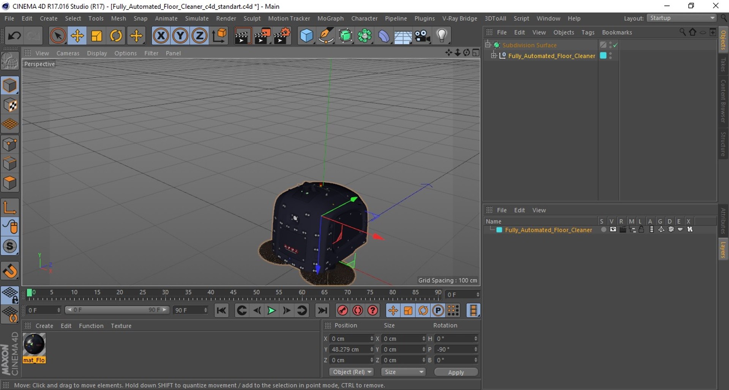Render the active view

coord(242,36)
